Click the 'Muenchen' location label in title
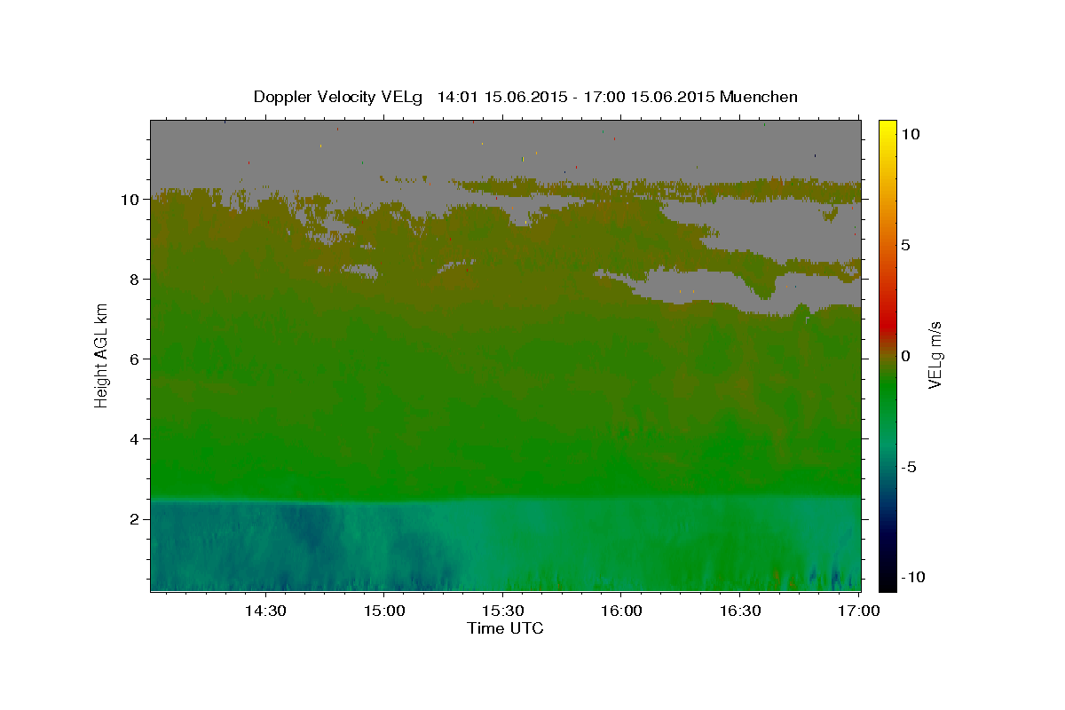The image size is (1065, 710). 759,97
